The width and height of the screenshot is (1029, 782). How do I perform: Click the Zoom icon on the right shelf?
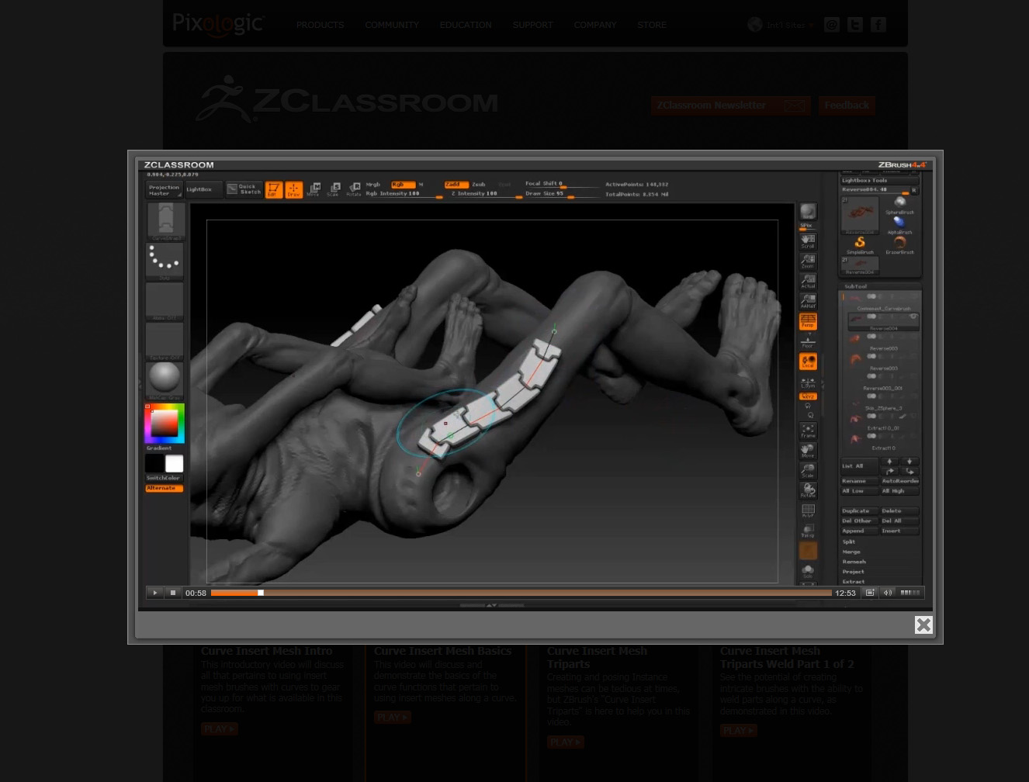tap(808, 261)
